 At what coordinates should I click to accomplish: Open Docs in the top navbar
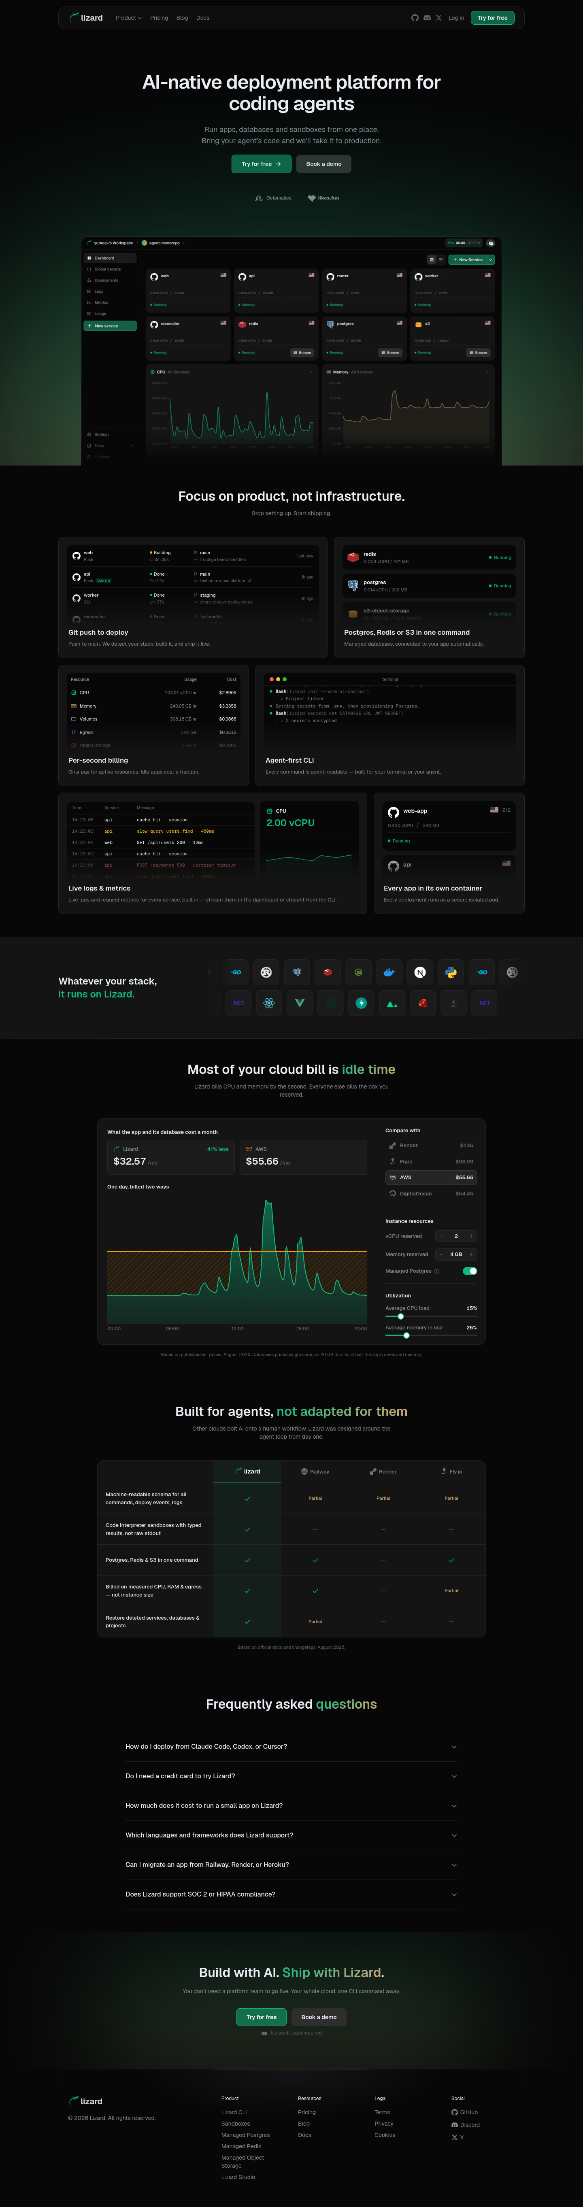tap(202, 18)
